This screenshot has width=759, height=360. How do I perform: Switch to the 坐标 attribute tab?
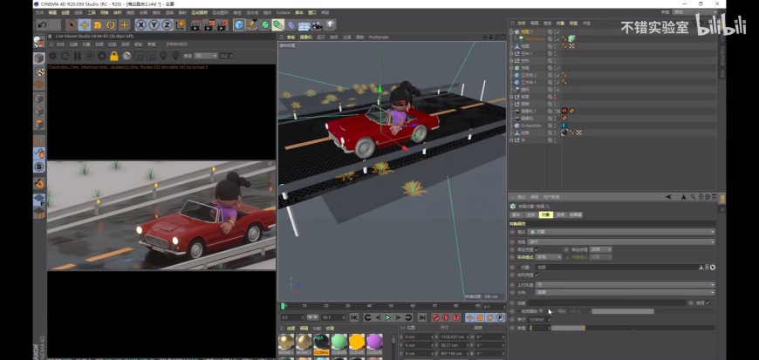[x=530, y=214]
